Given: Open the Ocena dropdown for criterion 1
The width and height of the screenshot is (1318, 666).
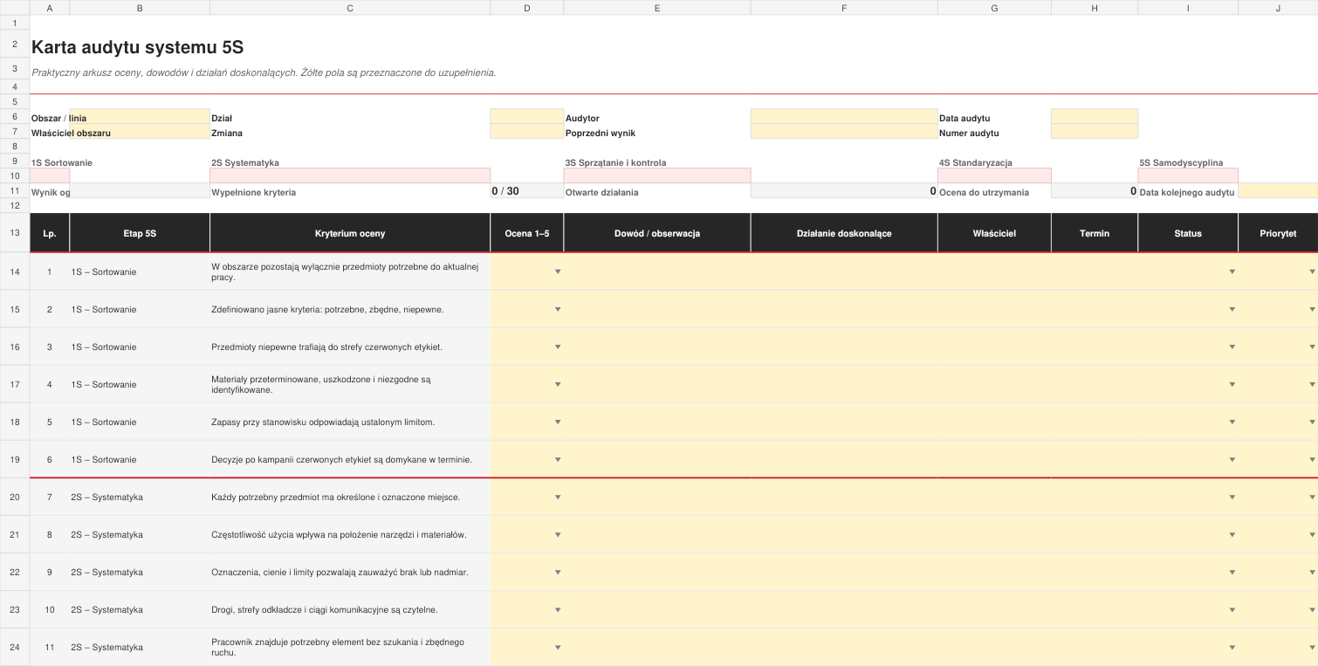Looking at the screenshot, I should point(558,272).
